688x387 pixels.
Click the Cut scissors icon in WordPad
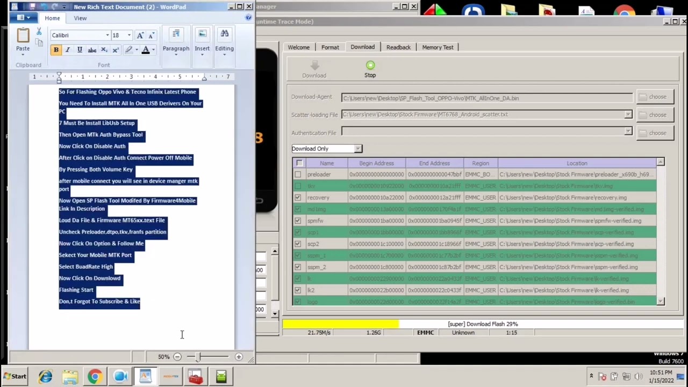point(39,32)
